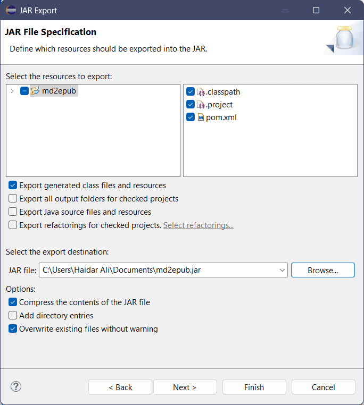Open the JAR file path dropdown

282,270
